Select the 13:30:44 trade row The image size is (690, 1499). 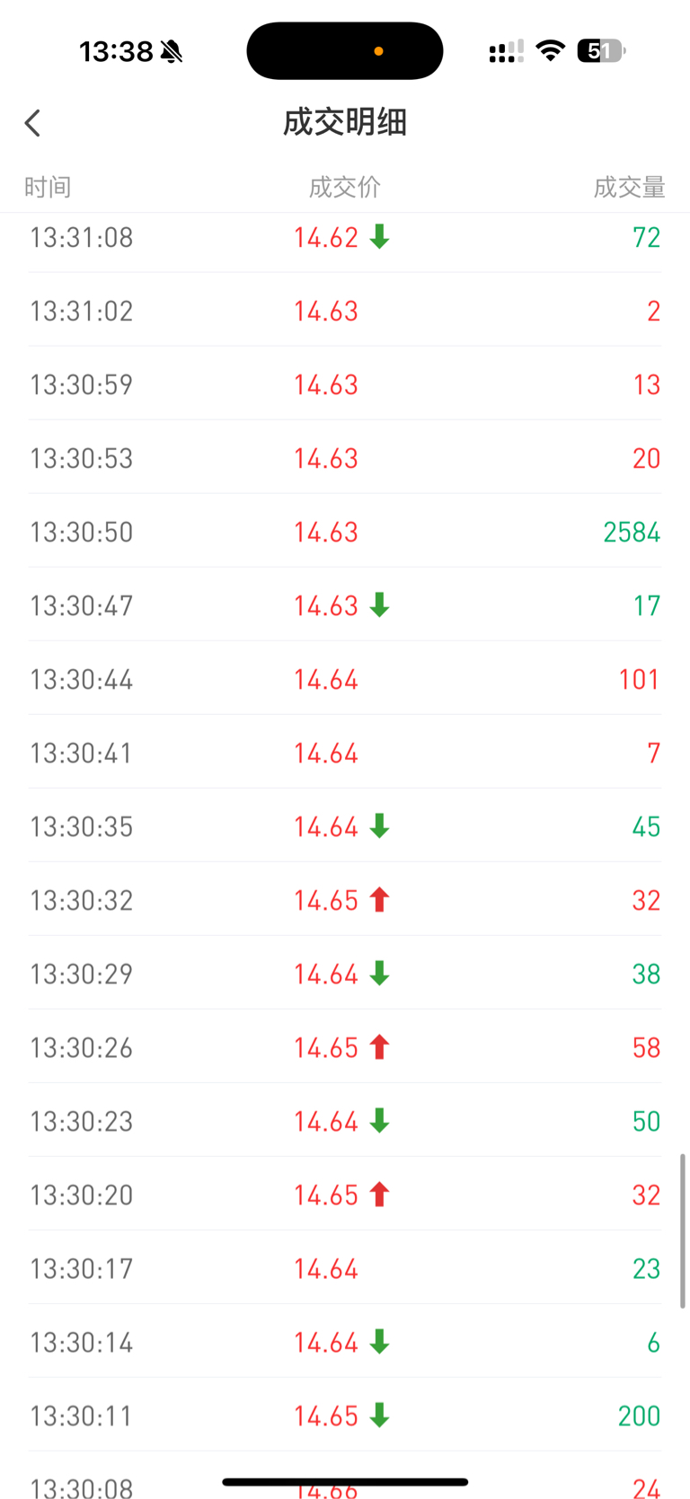(345, 679)
